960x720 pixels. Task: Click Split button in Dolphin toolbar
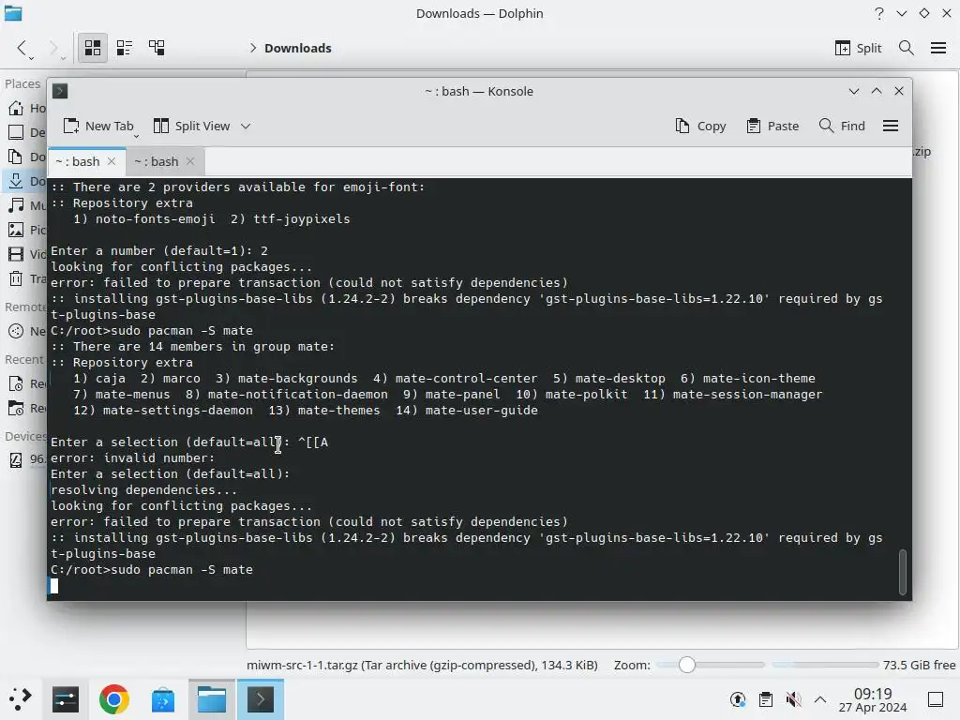tap(858, 48)
